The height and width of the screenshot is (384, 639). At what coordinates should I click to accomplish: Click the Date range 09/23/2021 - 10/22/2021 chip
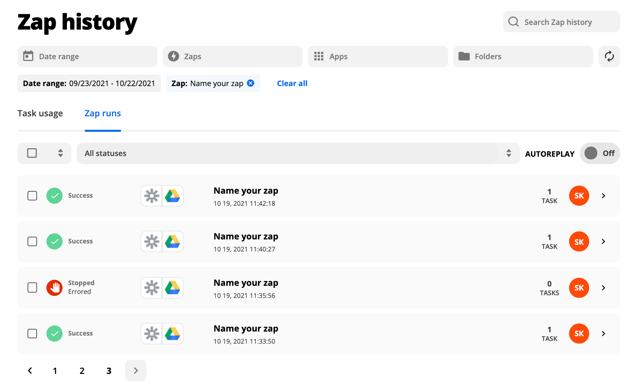point(89,83)
